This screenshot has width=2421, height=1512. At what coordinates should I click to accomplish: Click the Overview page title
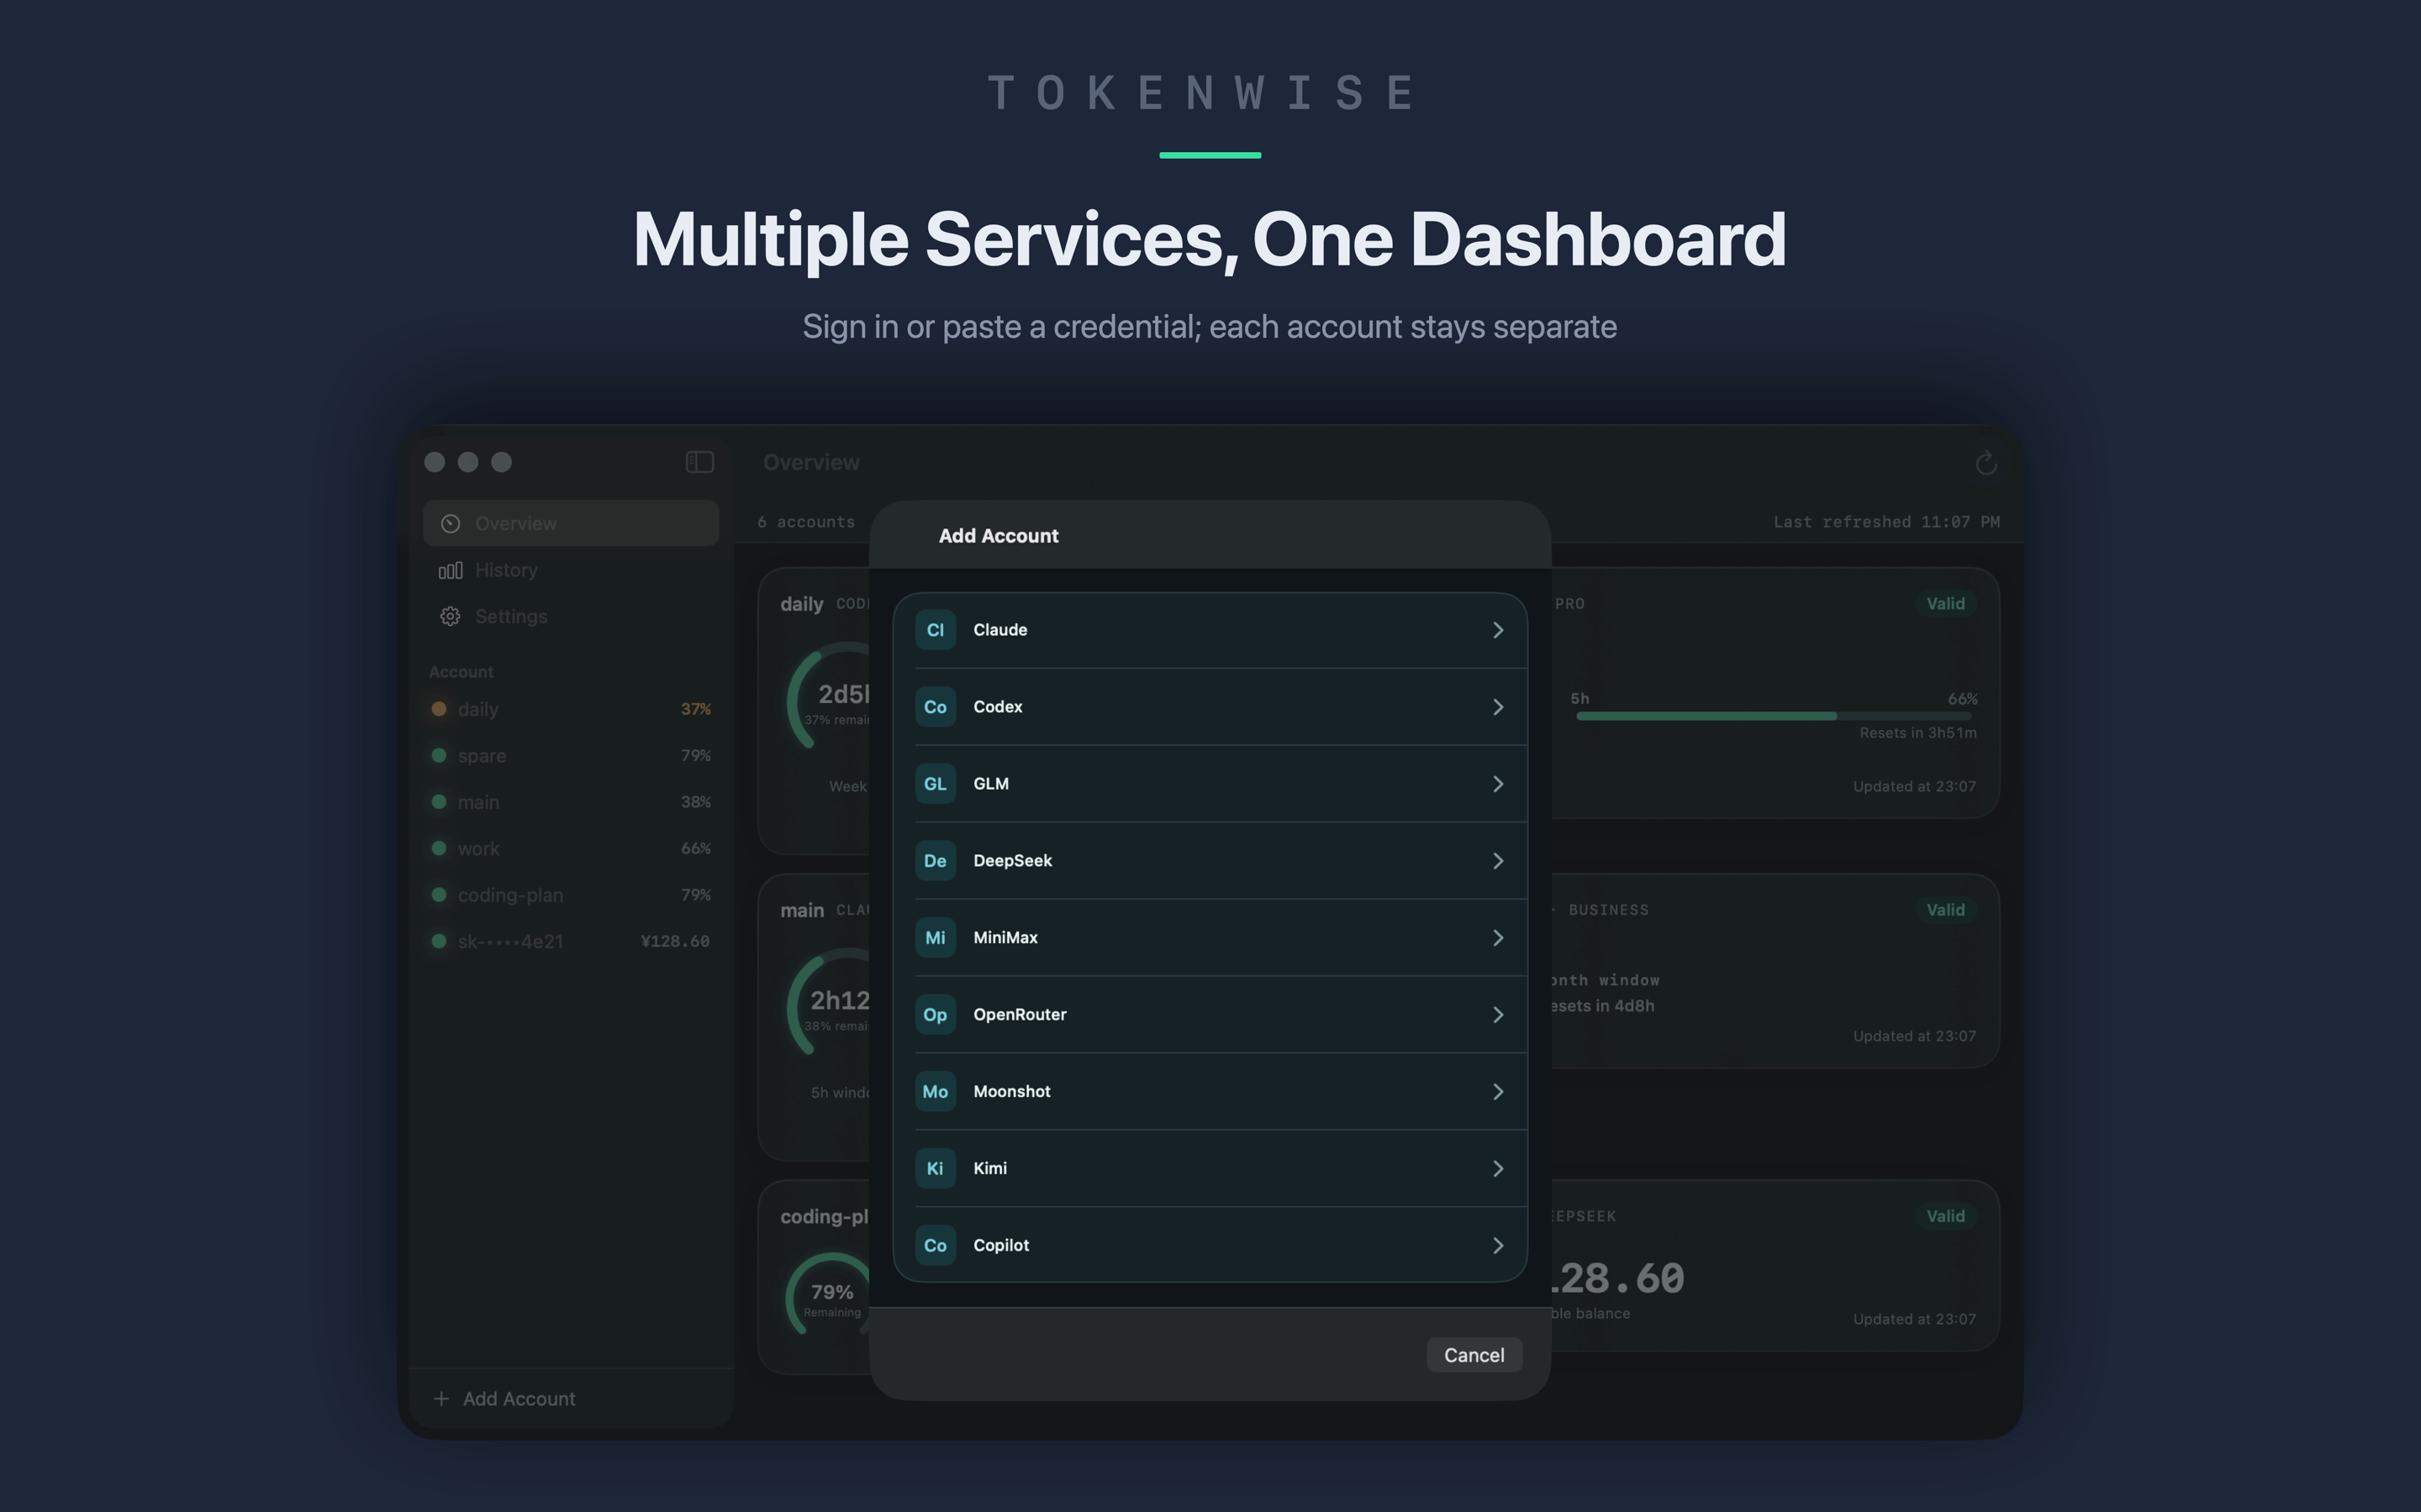click(x=811, y=463)
